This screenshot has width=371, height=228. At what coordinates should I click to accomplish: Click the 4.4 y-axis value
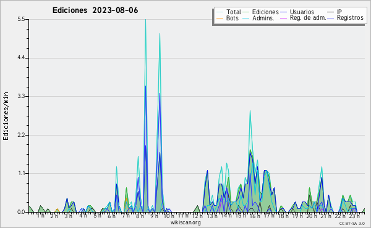tap(21, 58)
